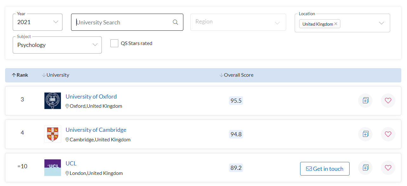
Task: Click the heart icon for UCL
Action: click(388, 168)
